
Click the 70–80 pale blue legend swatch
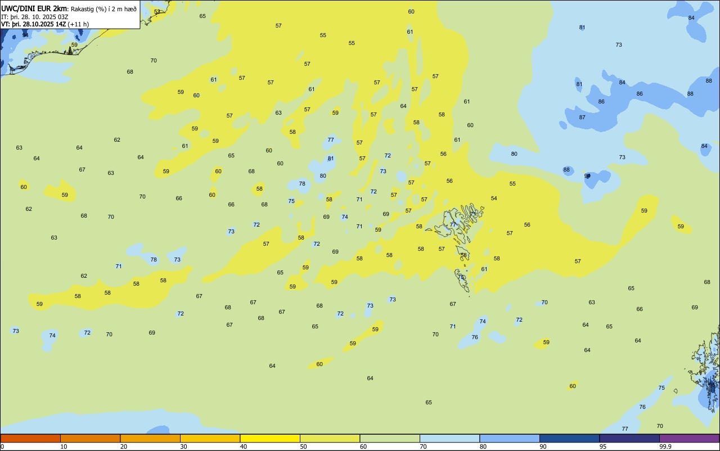pos(449,439)
